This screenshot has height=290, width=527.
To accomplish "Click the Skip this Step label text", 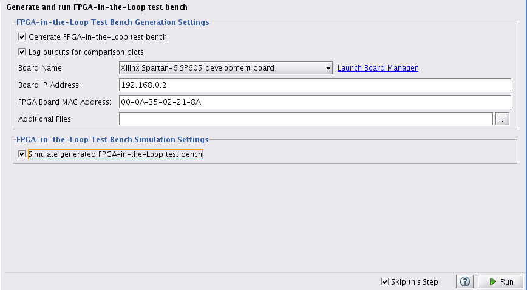I will point(415,281).
